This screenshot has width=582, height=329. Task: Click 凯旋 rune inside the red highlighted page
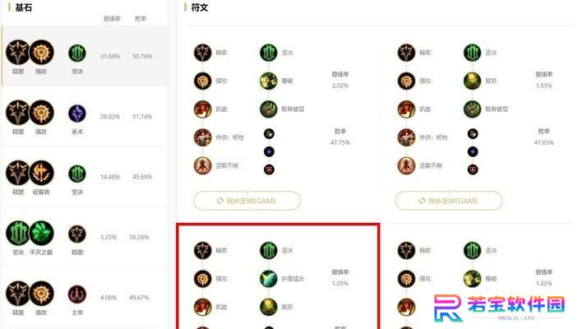point(203,307)
